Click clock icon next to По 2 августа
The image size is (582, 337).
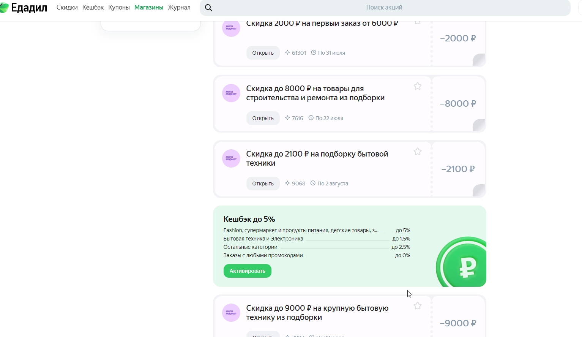point(313,184)
